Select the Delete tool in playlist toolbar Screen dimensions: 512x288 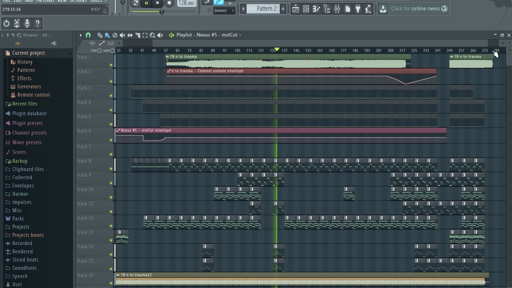pos(115,35)
